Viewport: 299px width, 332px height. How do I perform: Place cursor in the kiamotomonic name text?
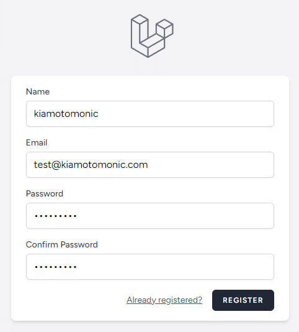point(66,114)
